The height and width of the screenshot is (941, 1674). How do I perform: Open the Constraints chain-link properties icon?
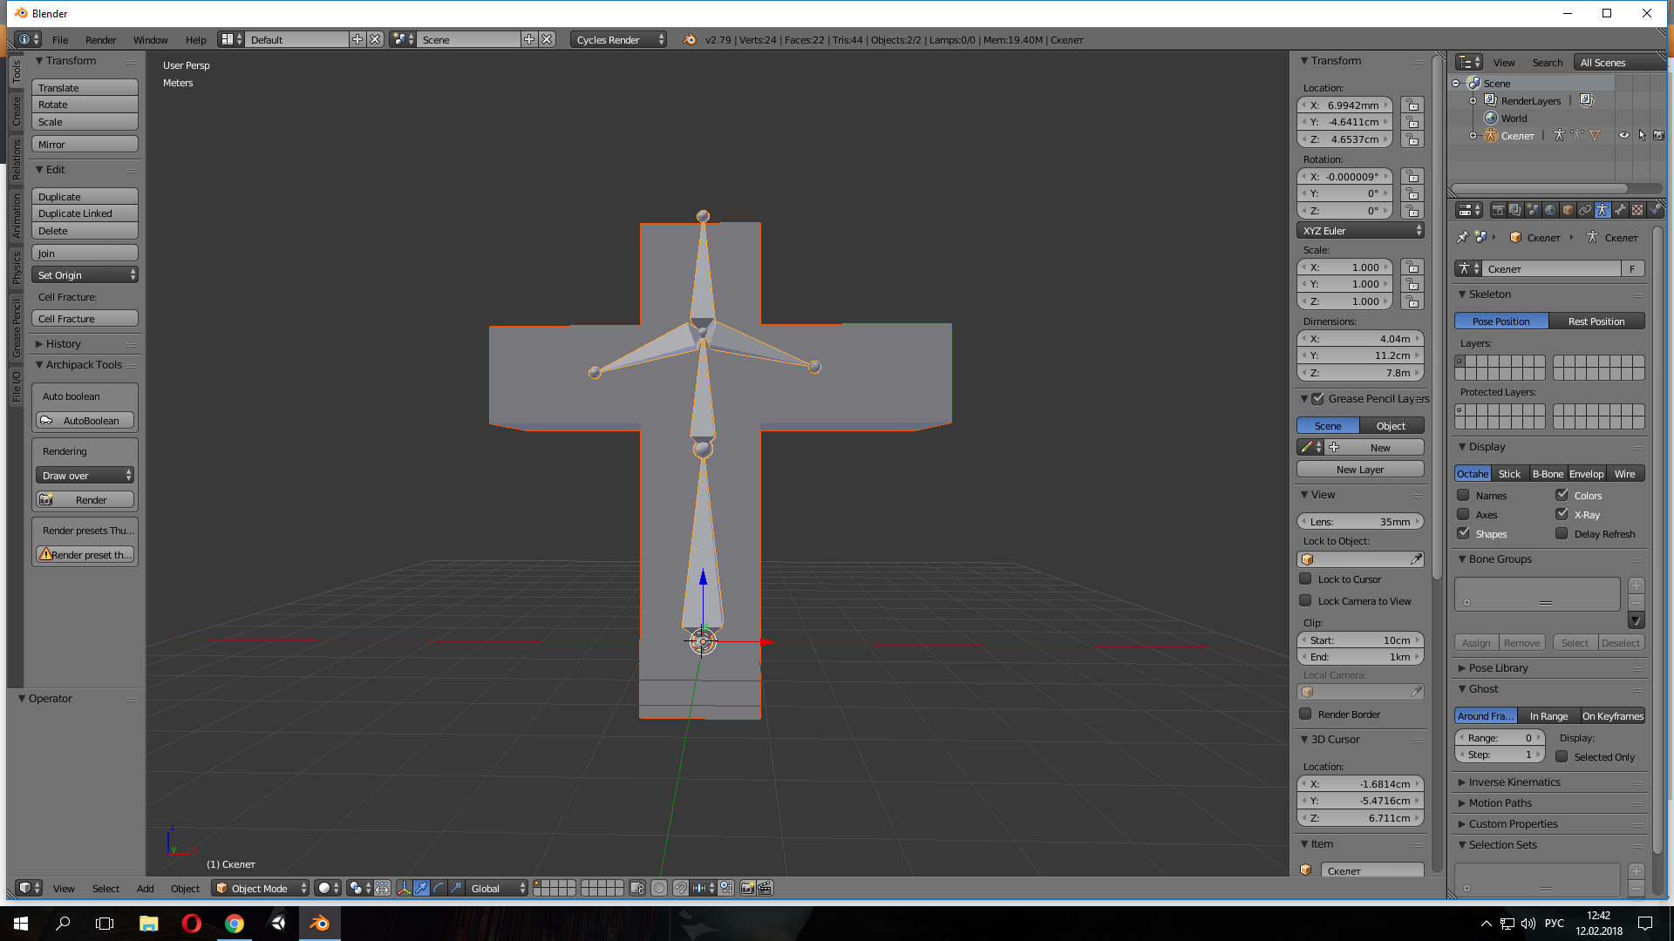(1585, 210)
